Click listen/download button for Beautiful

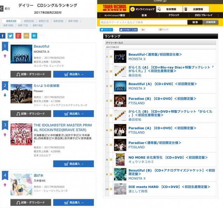click(x=31, y=74)
